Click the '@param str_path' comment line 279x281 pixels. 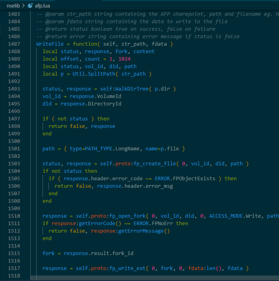click(x=158, y=14)
